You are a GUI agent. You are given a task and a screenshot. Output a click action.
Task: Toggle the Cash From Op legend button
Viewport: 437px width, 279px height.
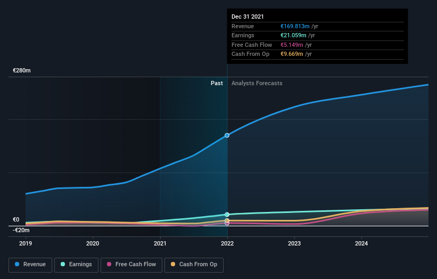pyautogui.click(x=194, y=265)
